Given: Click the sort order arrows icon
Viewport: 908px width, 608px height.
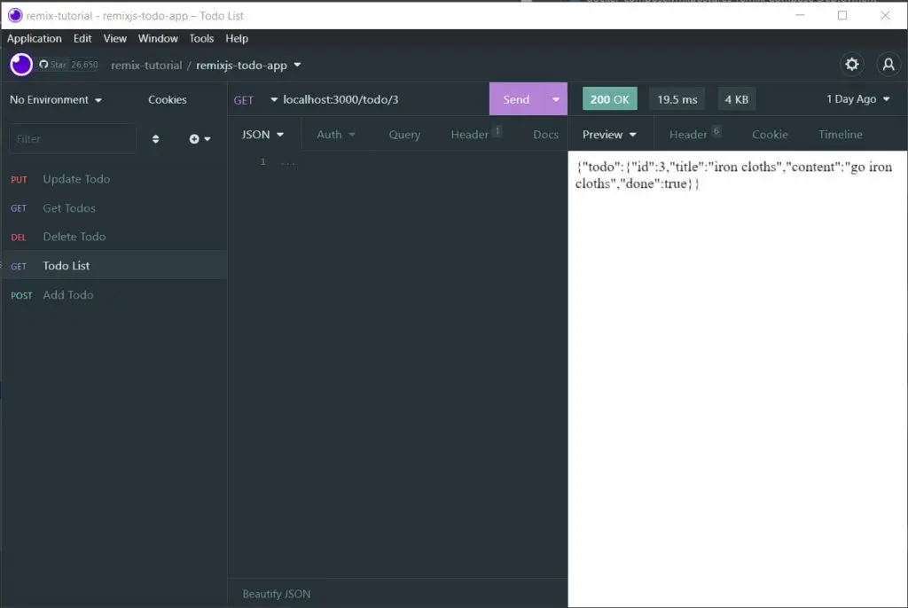Looking at the screenshot, I should pyautogui.click(x=156, y=139).
